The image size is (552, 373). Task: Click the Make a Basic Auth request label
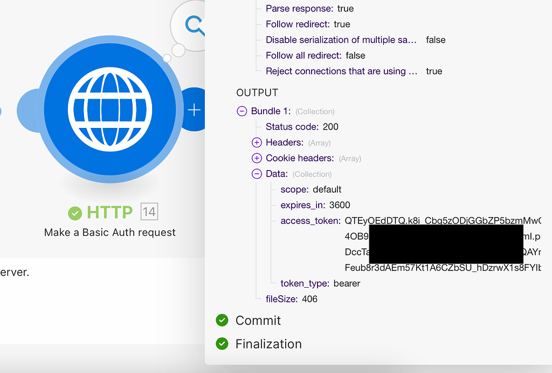[x=109, y=232]
